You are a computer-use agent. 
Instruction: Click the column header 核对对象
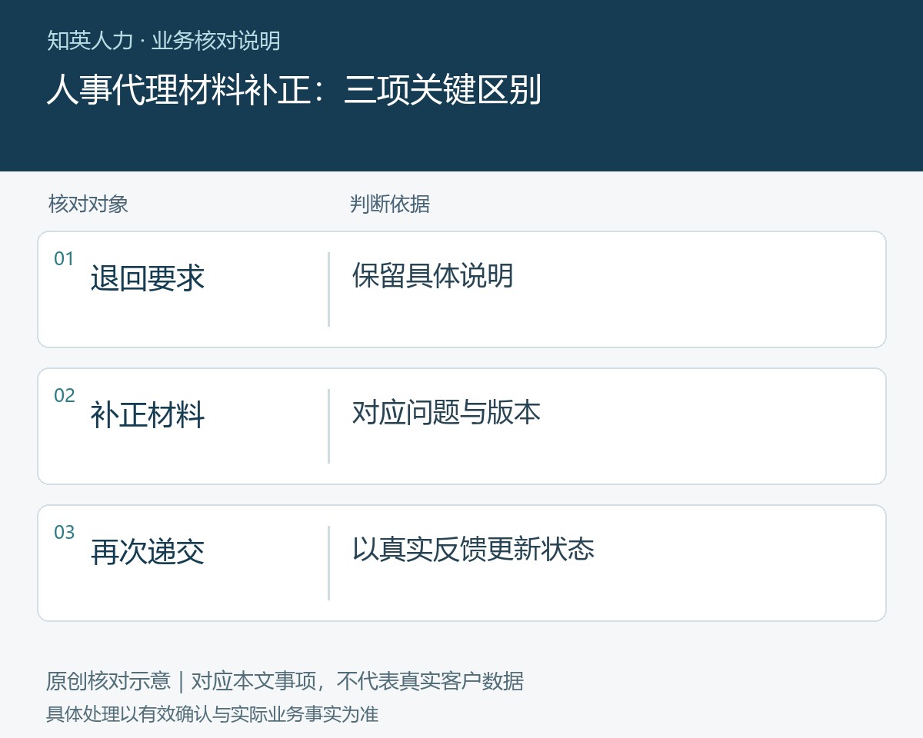[88, 204]
